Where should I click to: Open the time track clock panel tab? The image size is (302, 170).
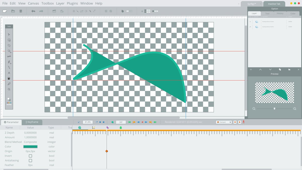80,128
